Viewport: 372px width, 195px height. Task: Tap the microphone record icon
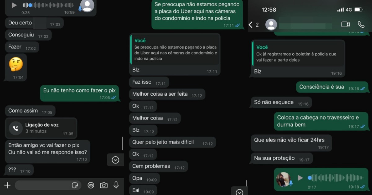[116, 185]
